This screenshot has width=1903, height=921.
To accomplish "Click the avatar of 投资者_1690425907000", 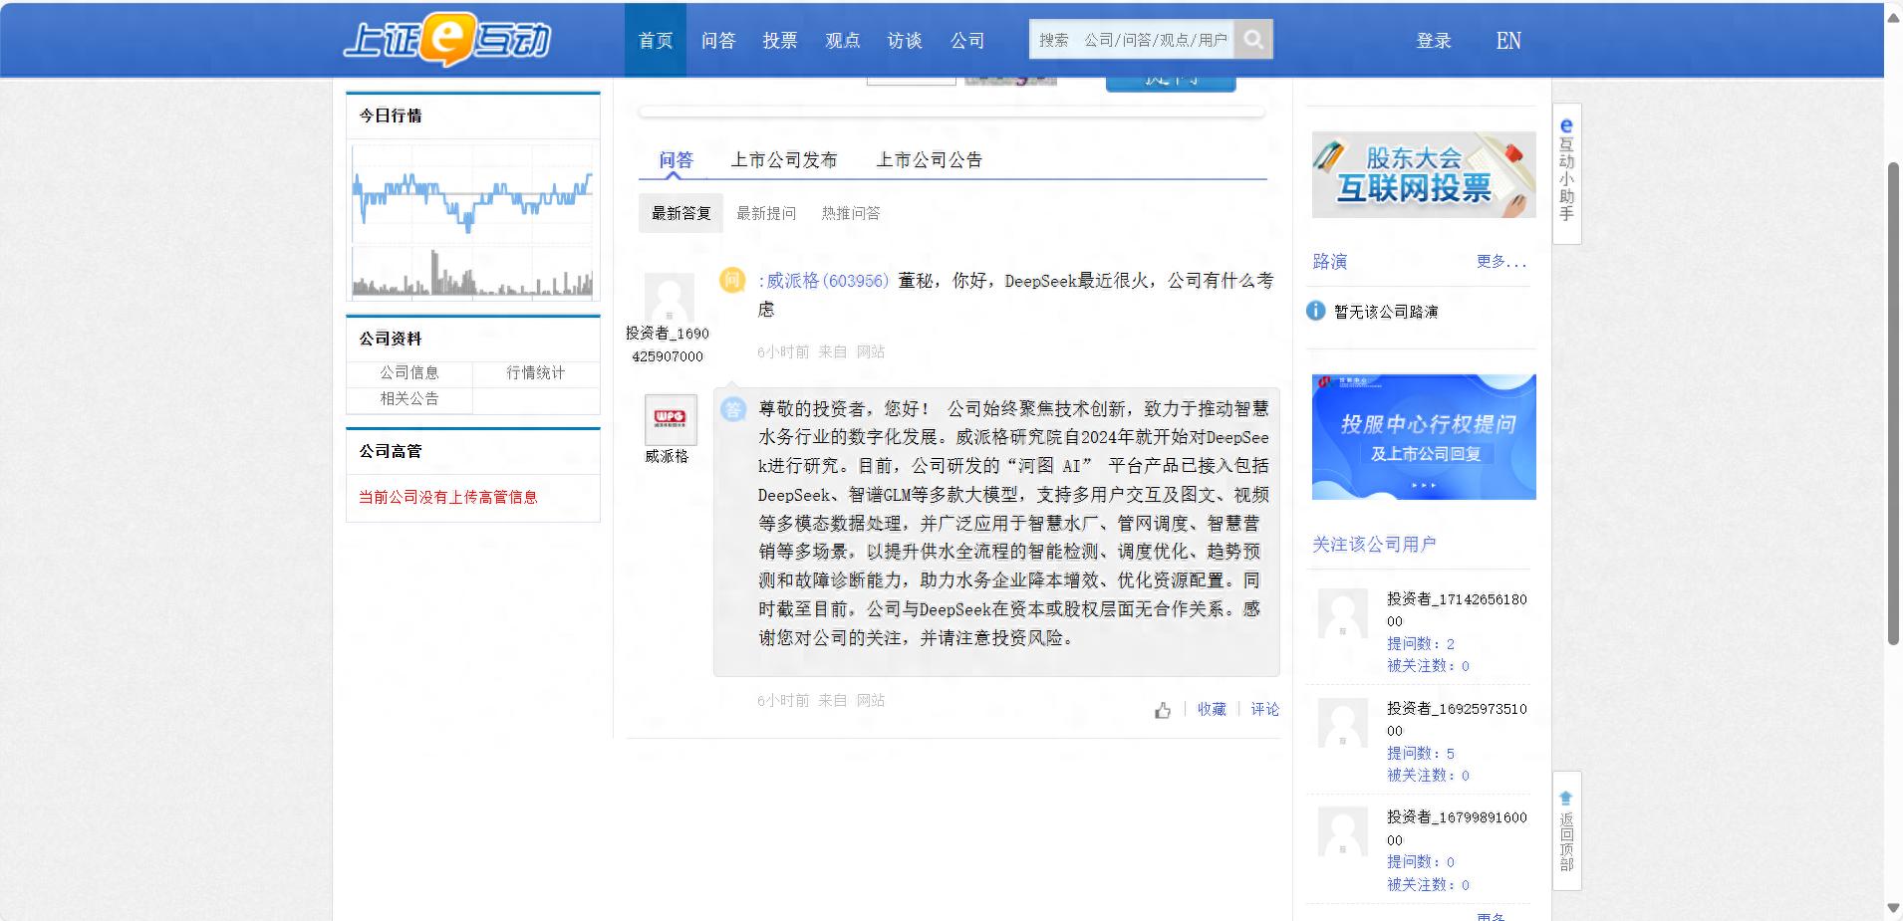I will [x=669, y=298].
